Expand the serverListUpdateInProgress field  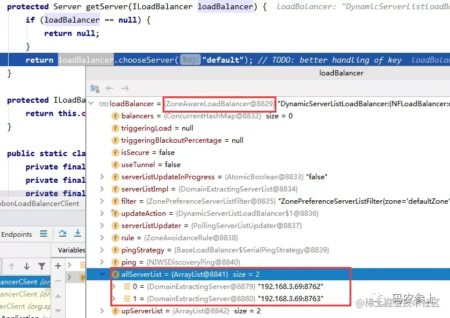(102, 176)
